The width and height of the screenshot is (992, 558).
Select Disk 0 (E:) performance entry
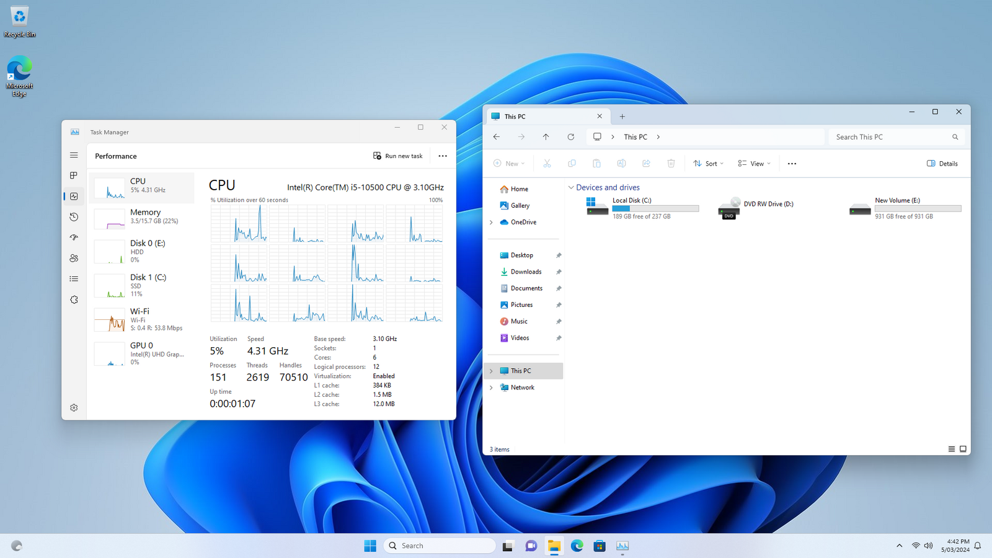141,251
